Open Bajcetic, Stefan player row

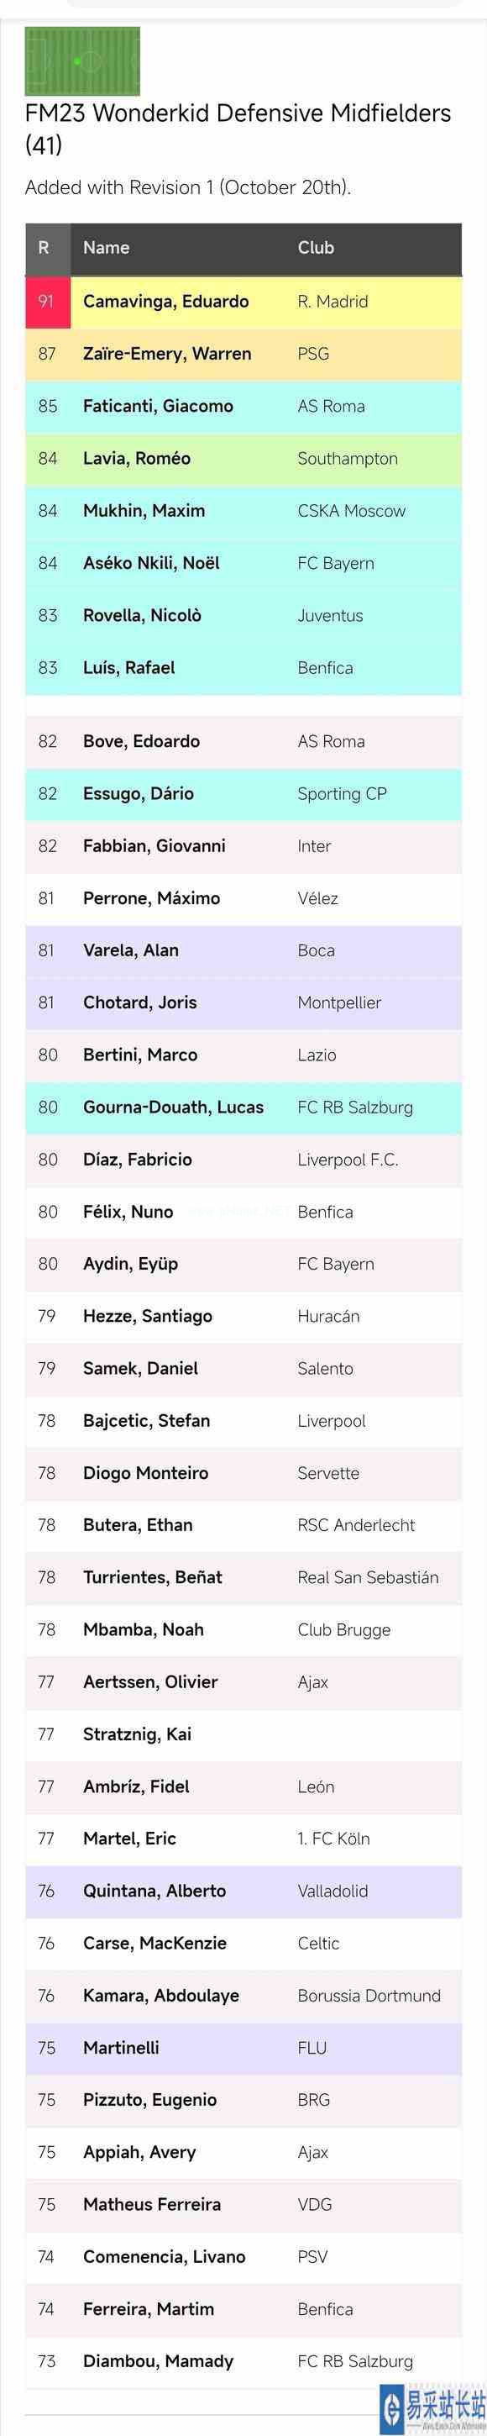pos(243,1421)
